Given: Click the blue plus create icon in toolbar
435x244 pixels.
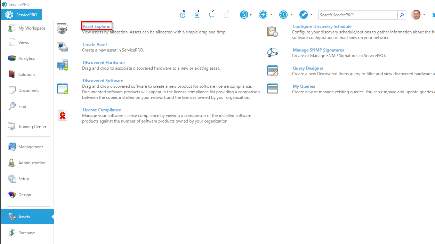Looking at the screenshot, I should pyautogui.click(x=264, y=14).
